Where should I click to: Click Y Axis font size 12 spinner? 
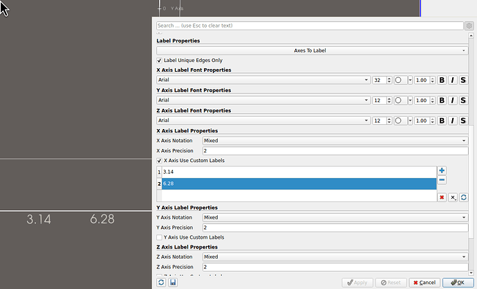click(382, 101)
